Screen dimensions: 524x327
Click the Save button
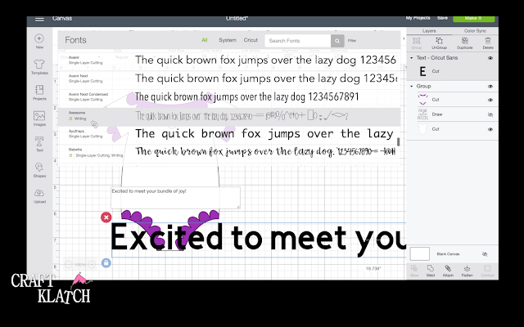(442, 18)
